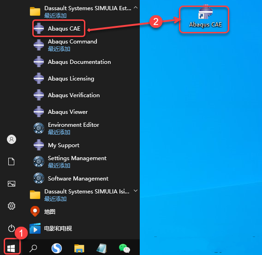Open Abaqus CAE icon in Start menu
This screenshot has width=262, height=255.
(x=39, y=28)
